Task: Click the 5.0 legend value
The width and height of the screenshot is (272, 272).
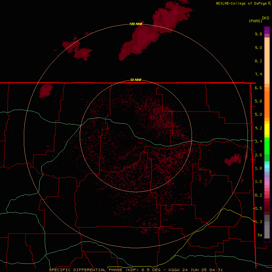Action: click(258, 115)
